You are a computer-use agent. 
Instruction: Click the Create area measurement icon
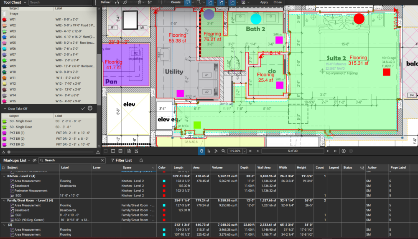(x=210, y=3)
